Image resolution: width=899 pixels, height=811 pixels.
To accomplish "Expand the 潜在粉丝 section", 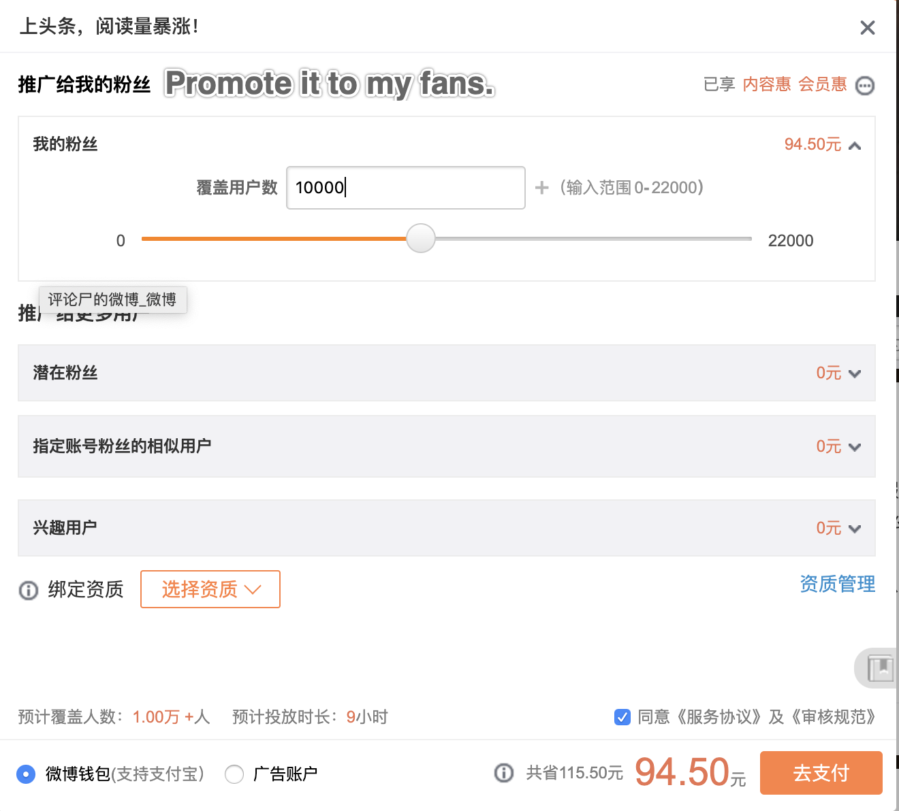I will tap(855, 374).
